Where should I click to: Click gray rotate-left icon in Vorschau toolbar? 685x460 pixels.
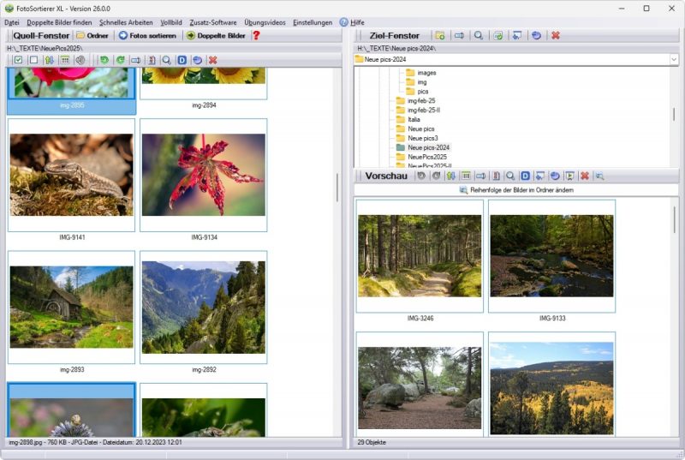tap(421, 176)
